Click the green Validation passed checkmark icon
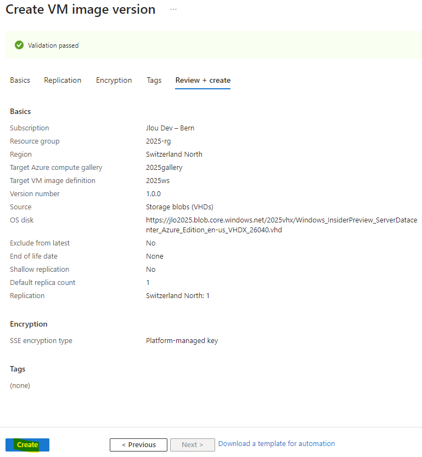Viewport: 422px width, 457px height. (x=19, y=45)
